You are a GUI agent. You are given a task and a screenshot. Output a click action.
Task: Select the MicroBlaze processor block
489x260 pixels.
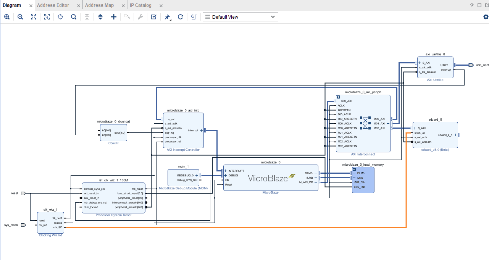pyautogui.click(x=271, y=178)
